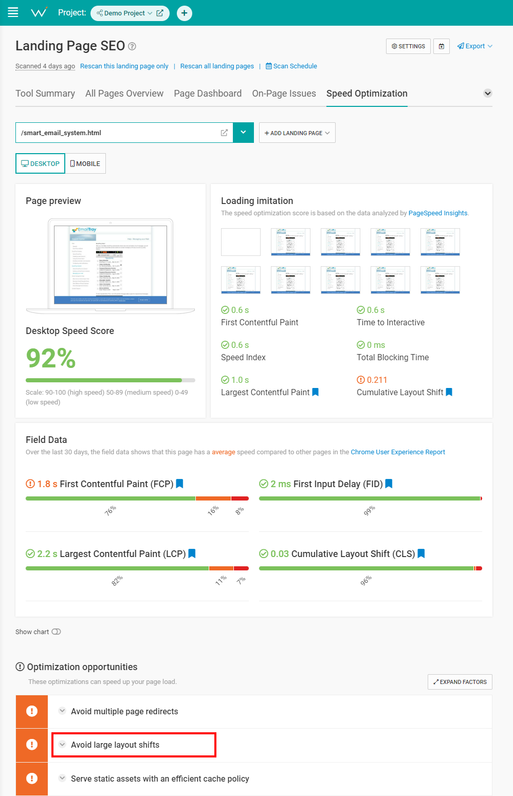Screen dimensions: 513x796
Task: Open the hamburger main menu
Action: [x=13, y=12]
